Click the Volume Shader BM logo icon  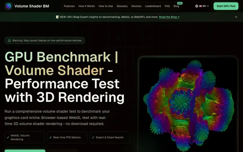pos(8,6)
